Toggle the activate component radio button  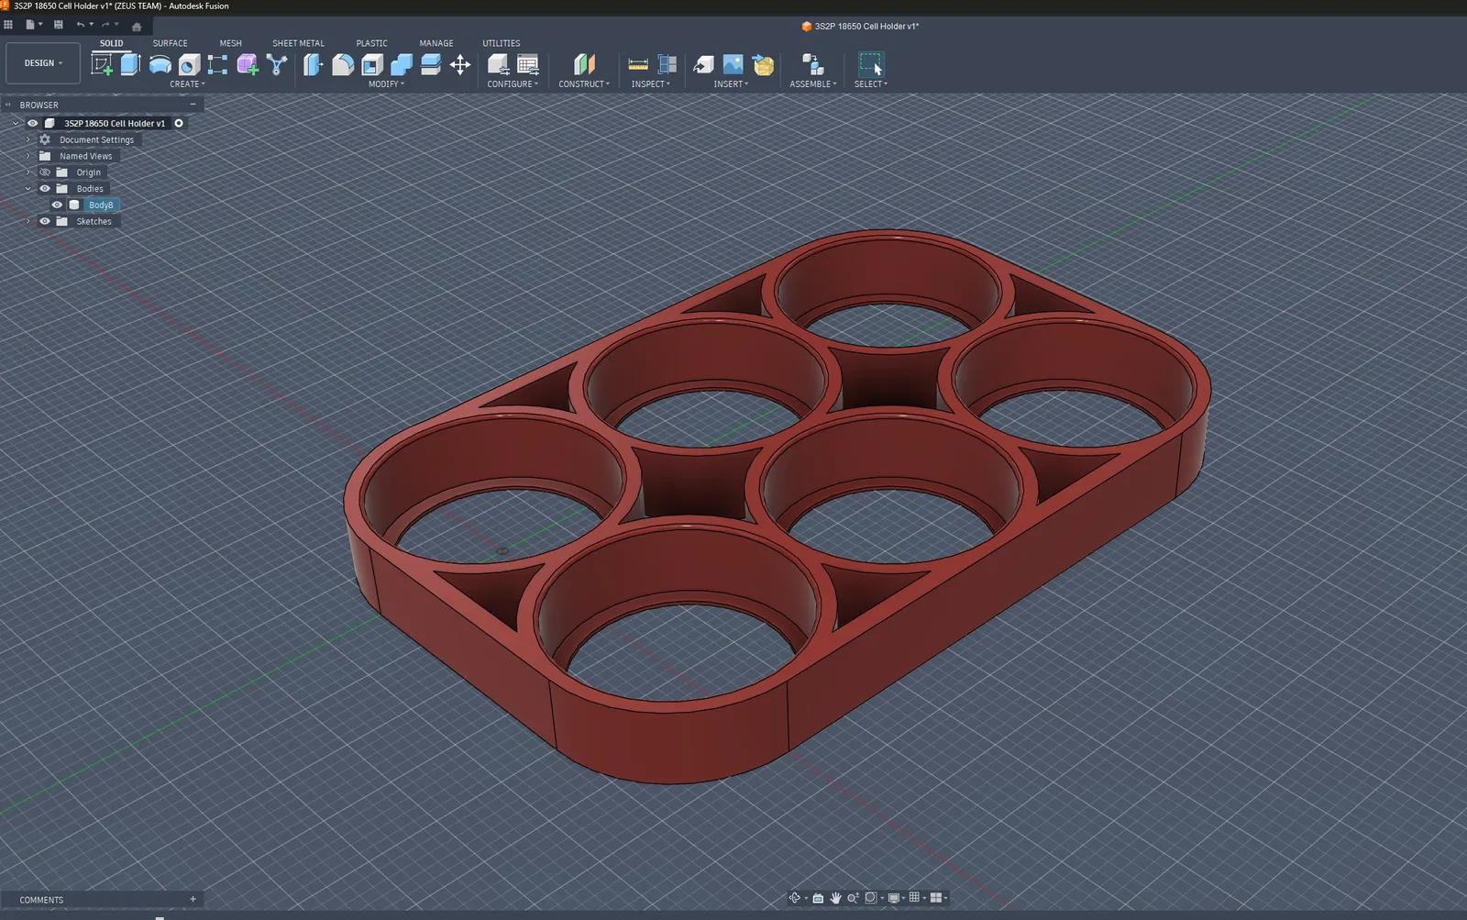(179, 123)
